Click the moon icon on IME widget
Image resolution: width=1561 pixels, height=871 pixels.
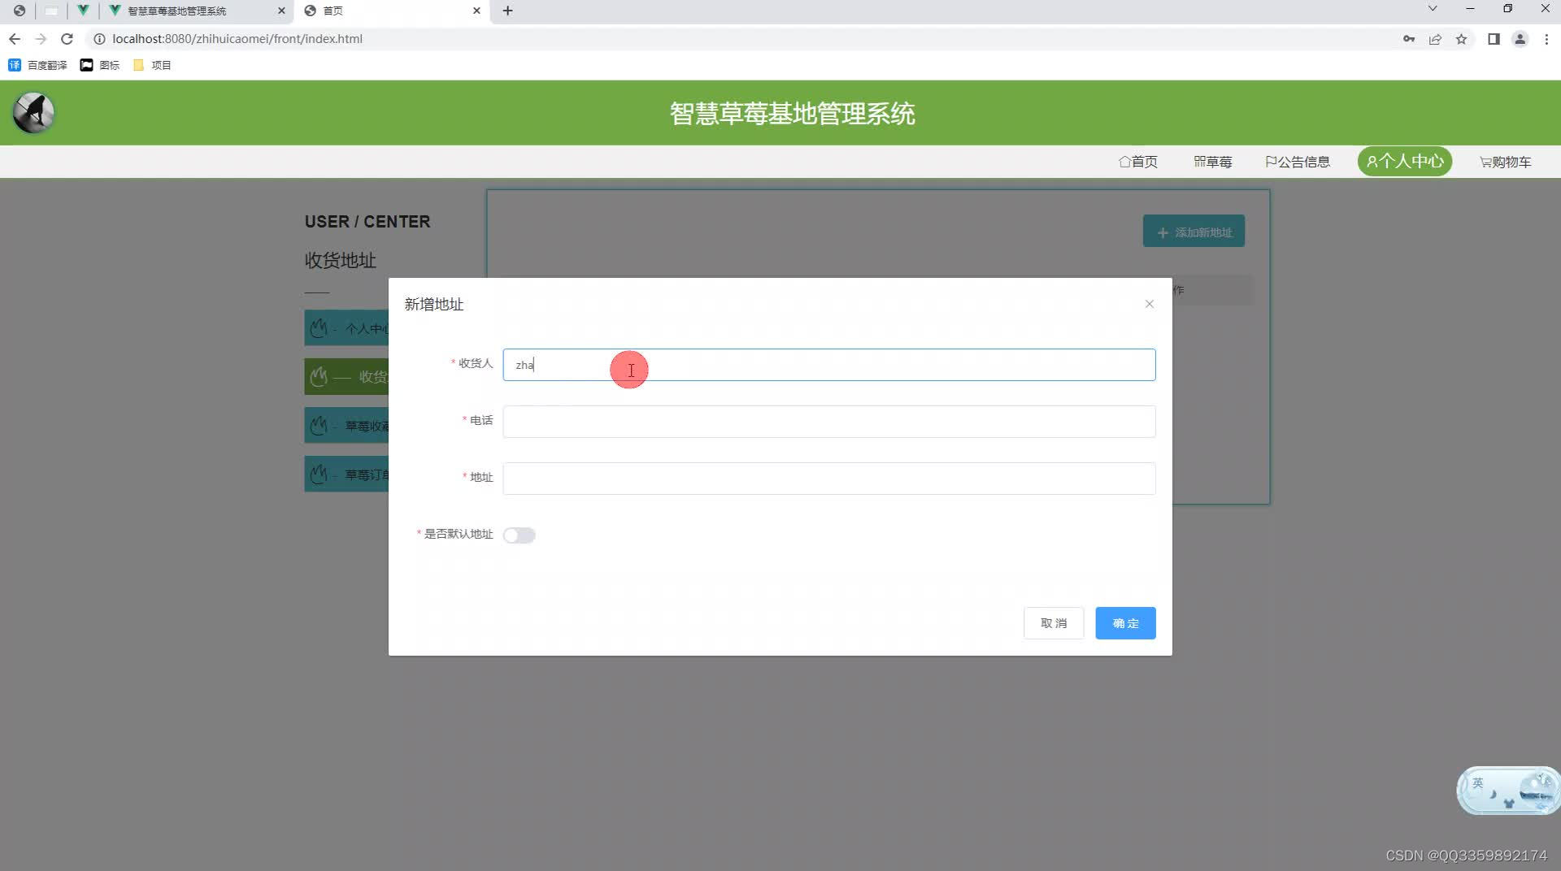(1493, 794)
